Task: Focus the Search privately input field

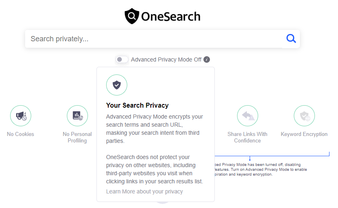Action: click(x=154, y=39)
